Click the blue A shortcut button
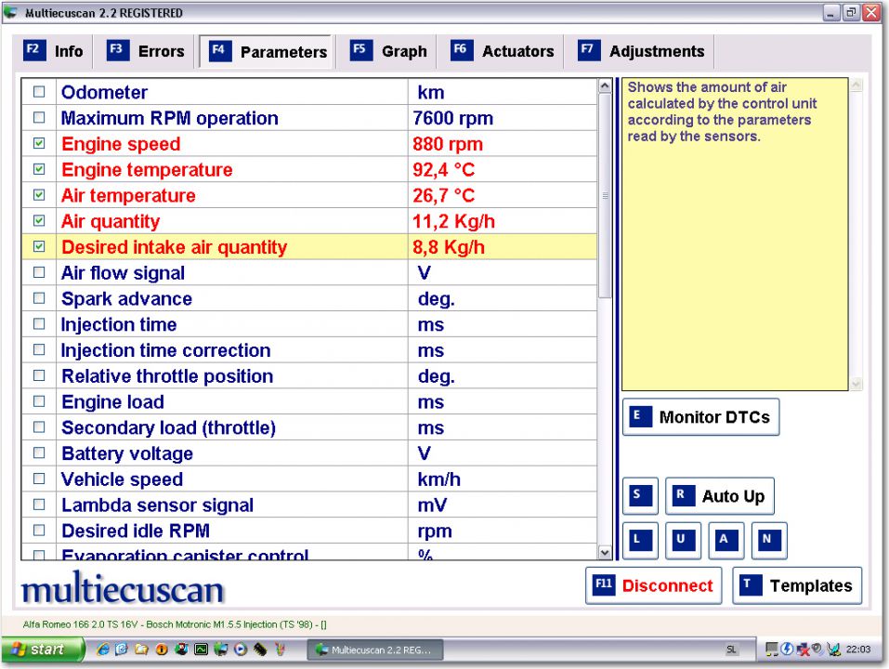Screen dimensions: 889x669 click(x=726, y=540)
